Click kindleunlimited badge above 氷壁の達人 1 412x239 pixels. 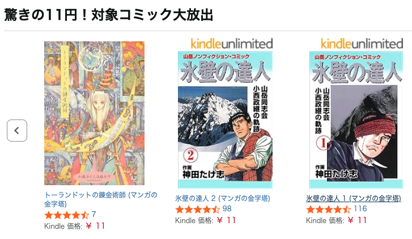tap(362, 44)
